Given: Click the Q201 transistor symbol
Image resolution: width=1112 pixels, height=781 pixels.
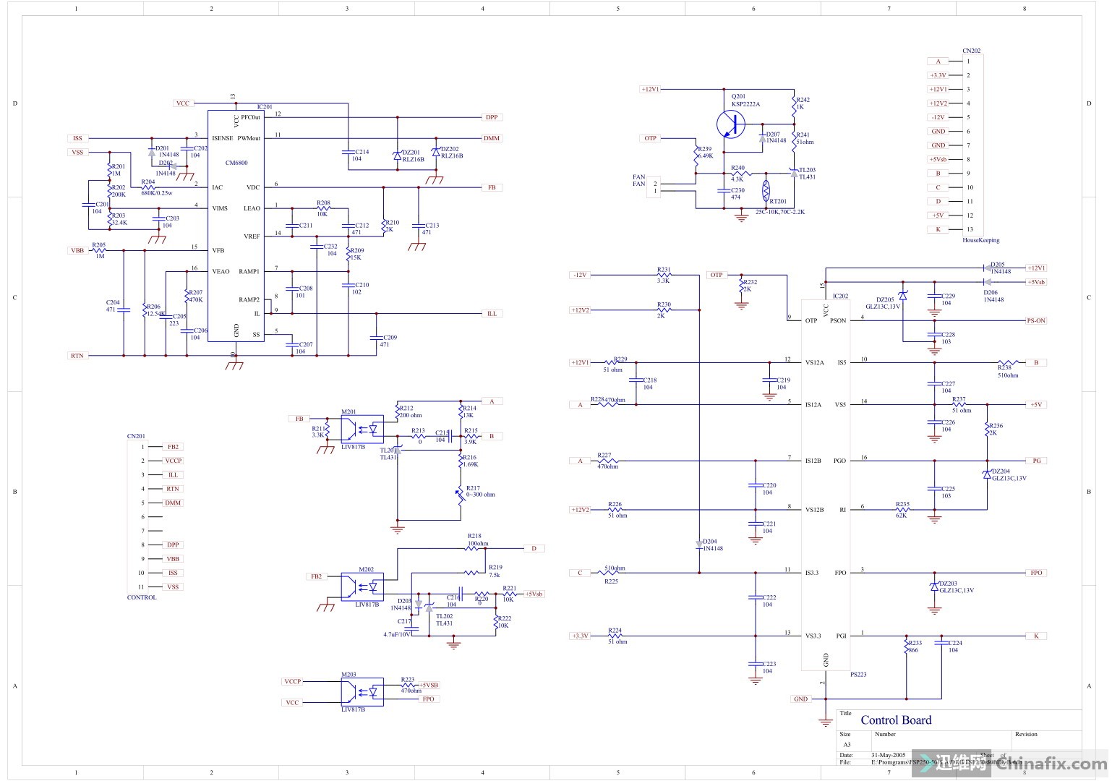Looking at the screenshot, I should [732, 124].
